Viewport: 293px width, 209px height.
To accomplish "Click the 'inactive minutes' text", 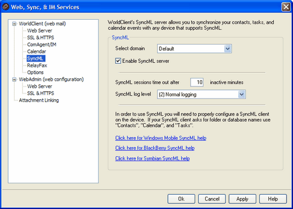I will click(x=227, y=82).
